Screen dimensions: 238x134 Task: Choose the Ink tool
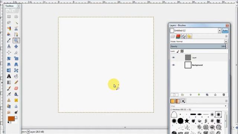16,94
